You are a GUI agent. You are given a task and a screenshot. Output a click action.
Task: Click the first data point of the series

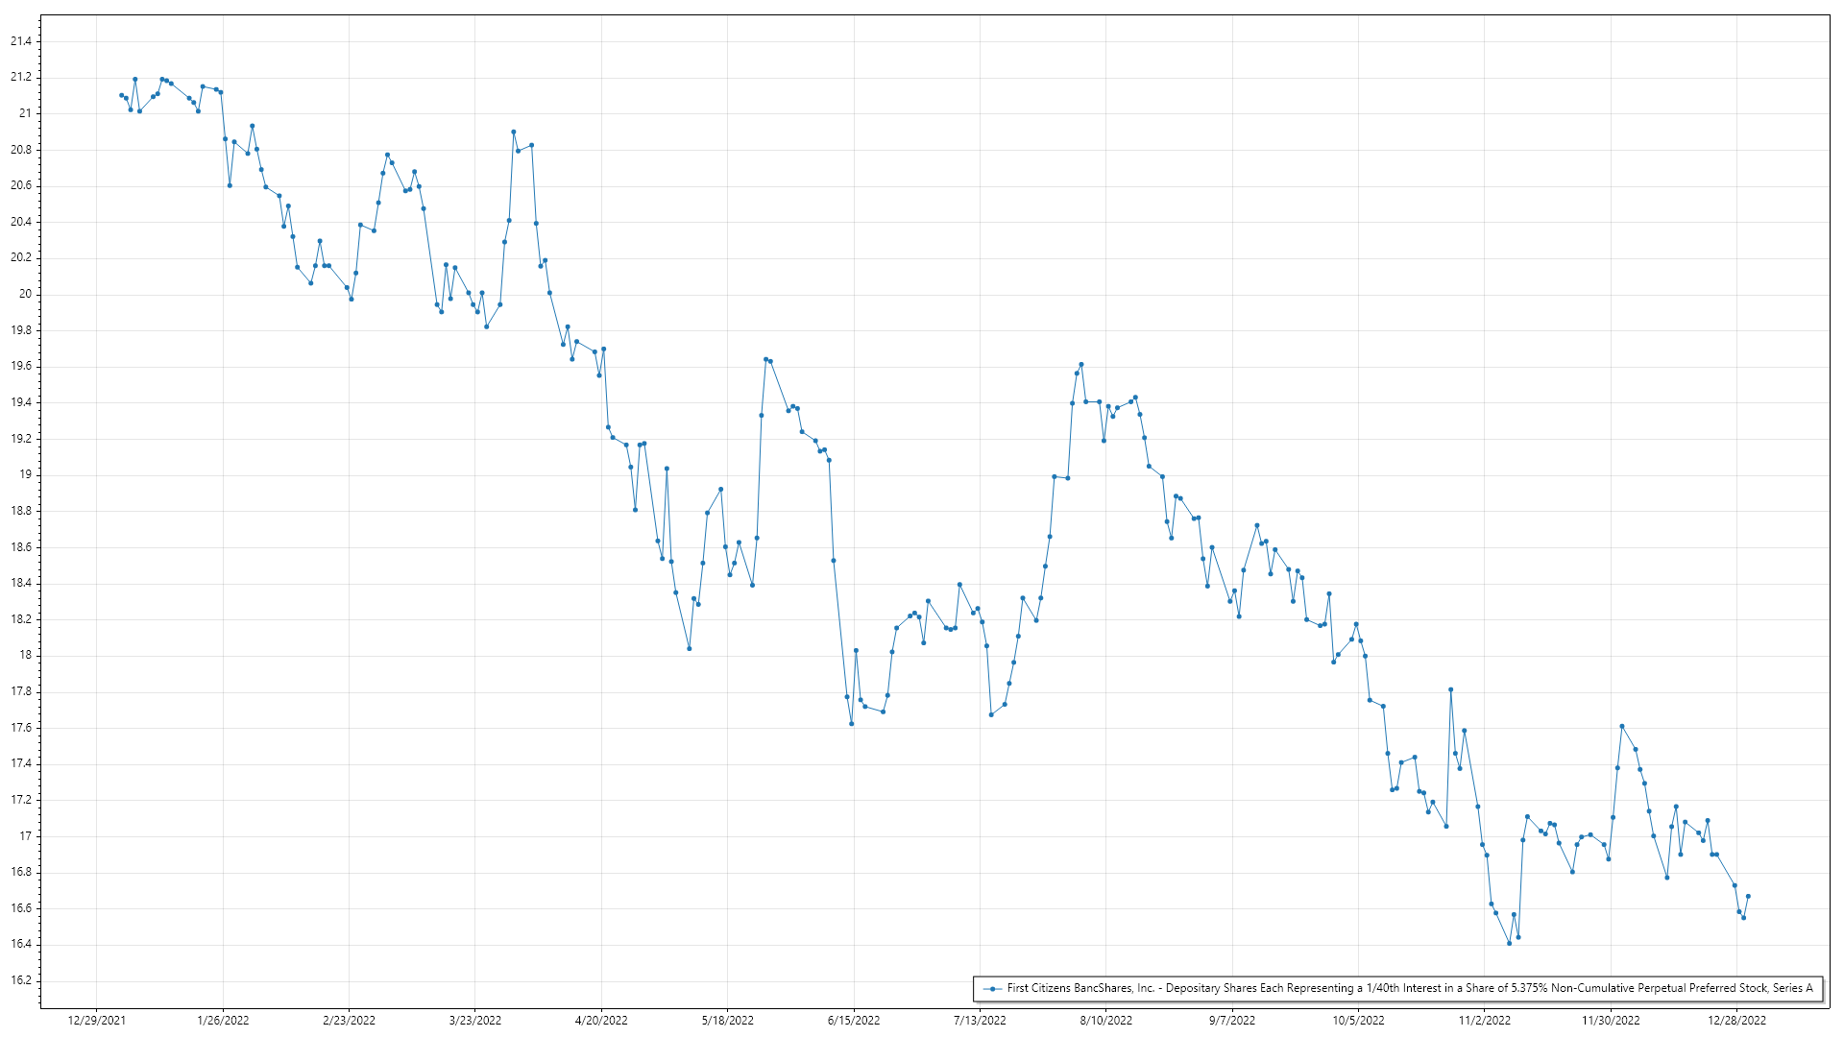[121, 95]
